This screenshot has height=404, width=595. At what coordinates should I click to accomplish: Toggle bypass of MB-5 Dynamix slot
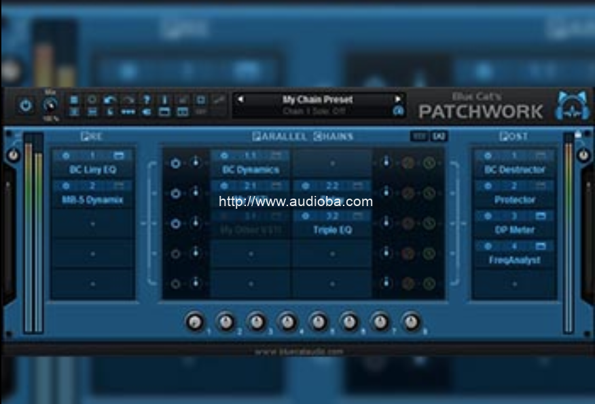66,186
